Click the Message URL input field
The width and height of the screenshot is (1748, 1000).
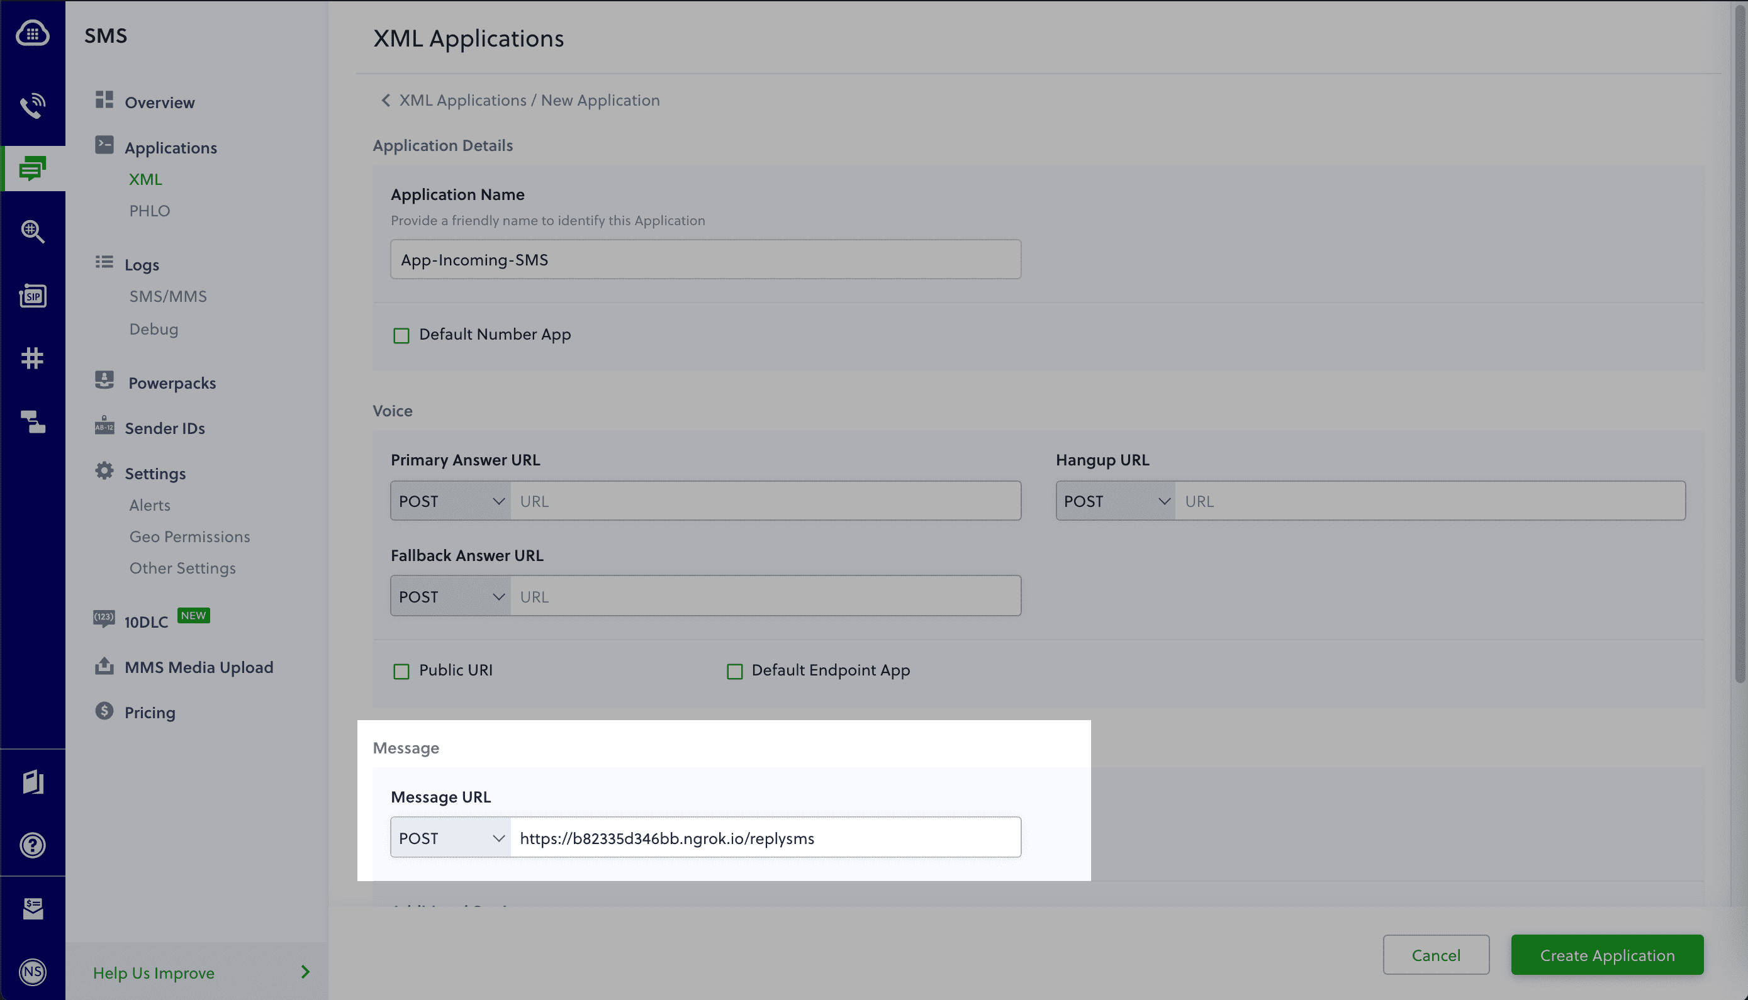coord(765,836)
